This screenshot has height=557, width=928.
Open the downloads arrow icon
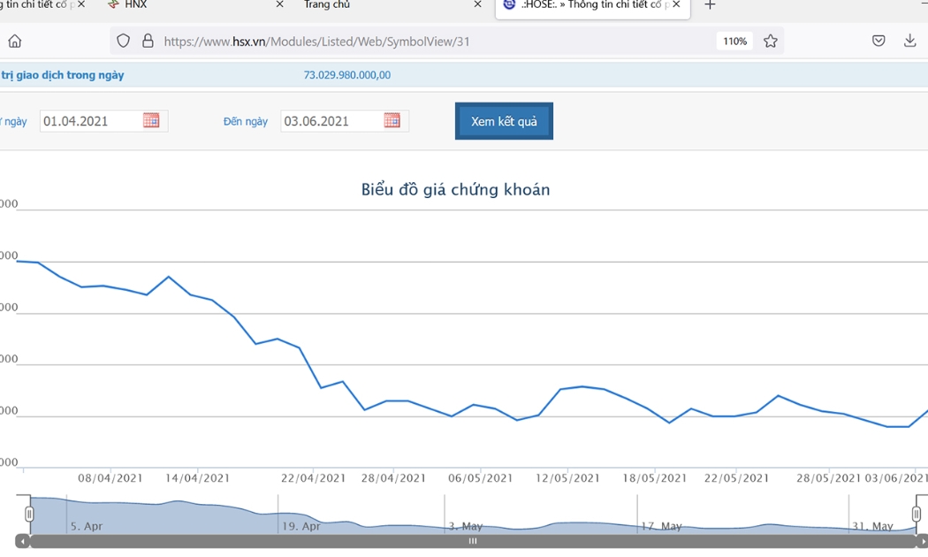[909, 41]
